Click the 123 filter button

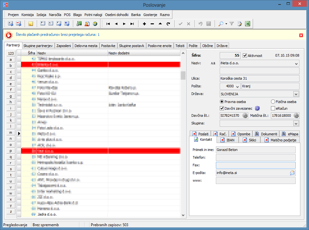coord(11,54)
